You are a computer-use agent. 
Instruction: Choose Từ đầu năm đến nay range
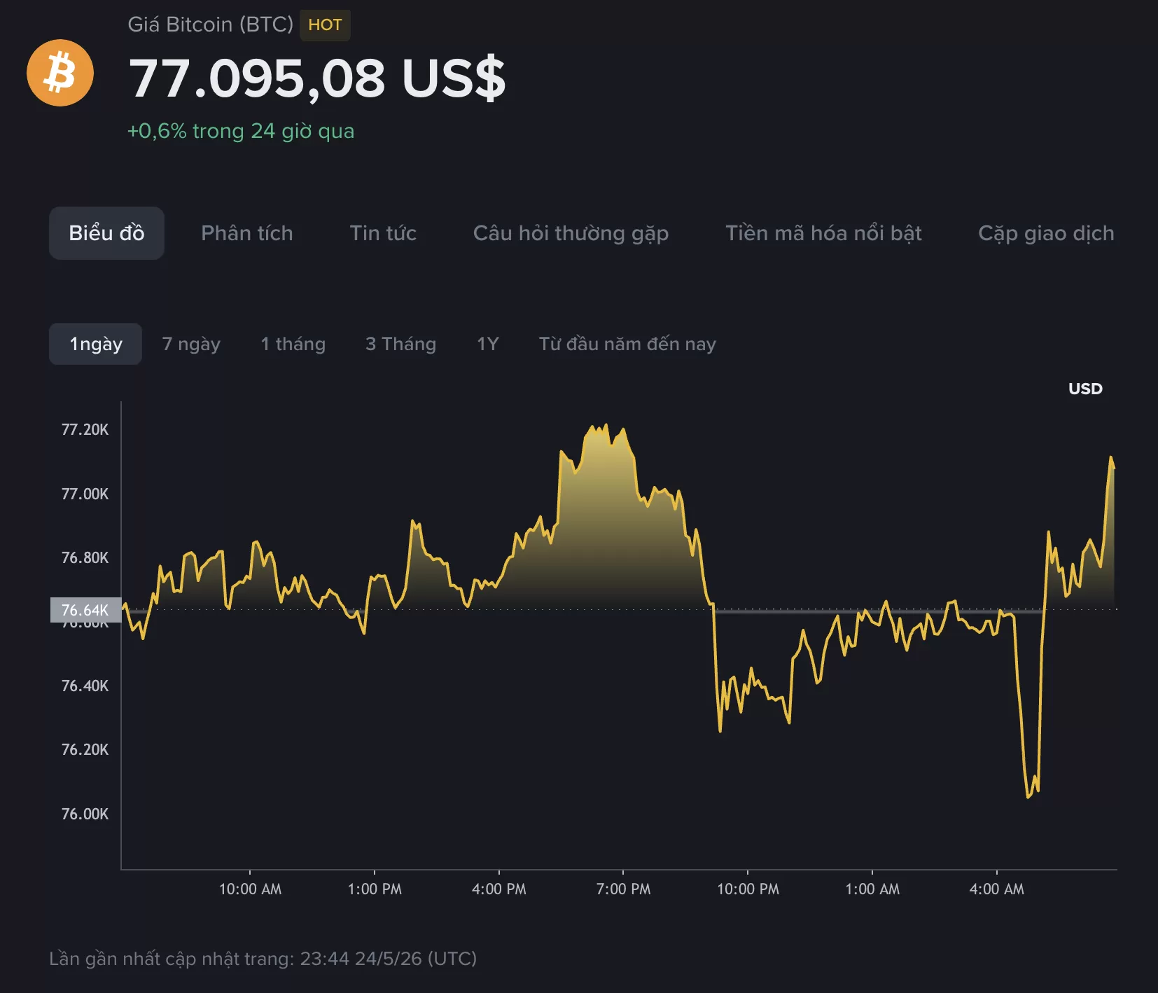coord(627,344)
